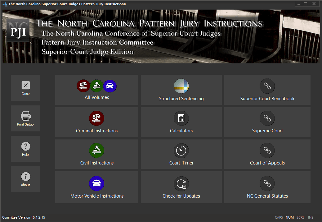The height and width of the screenshot is (222, 322).
Task: Open the Calculators label
Action: (181, 131)
